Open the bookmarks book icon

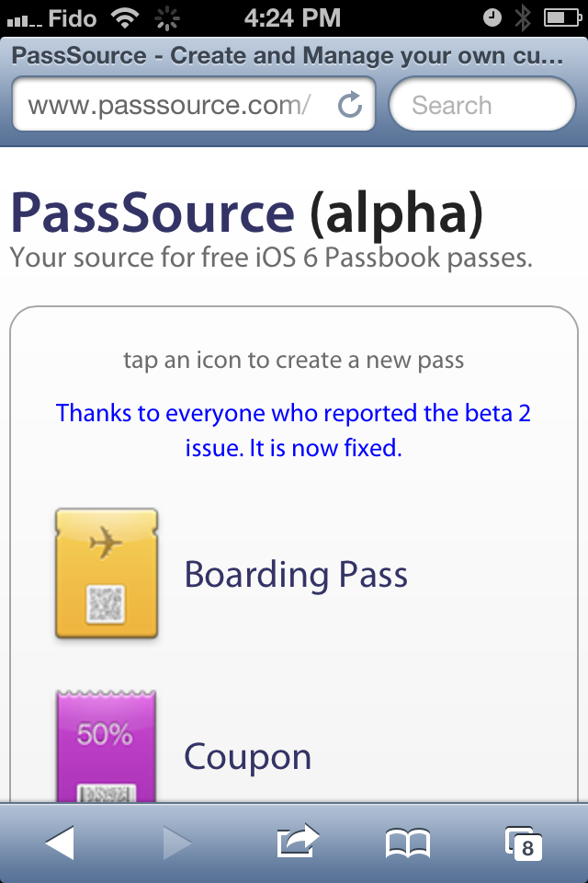pos(408,843)
